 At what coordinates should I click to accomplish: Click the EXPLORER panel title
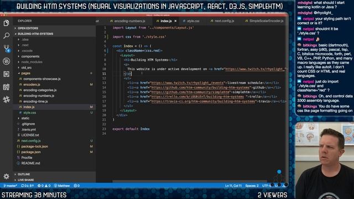[25, 21]
